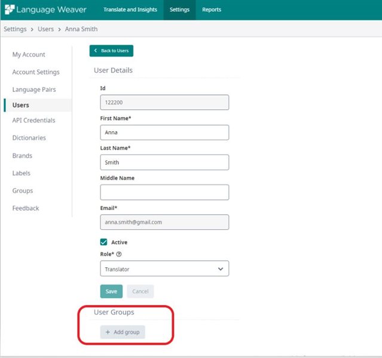
Task: Click the Cancel button
Action: click(x=140, y=291)
